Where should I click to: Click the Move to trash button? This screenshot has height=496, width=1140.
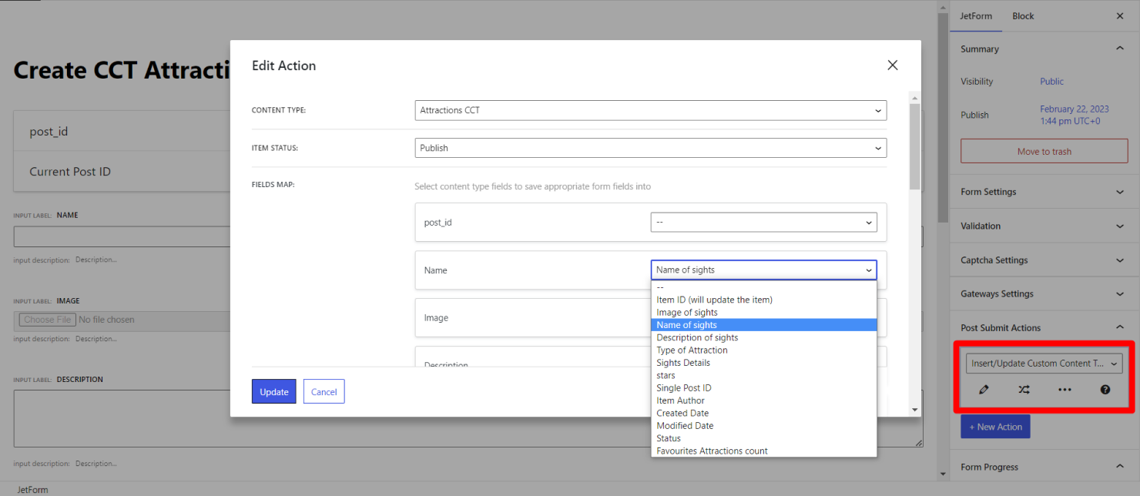pos(1044,152)
